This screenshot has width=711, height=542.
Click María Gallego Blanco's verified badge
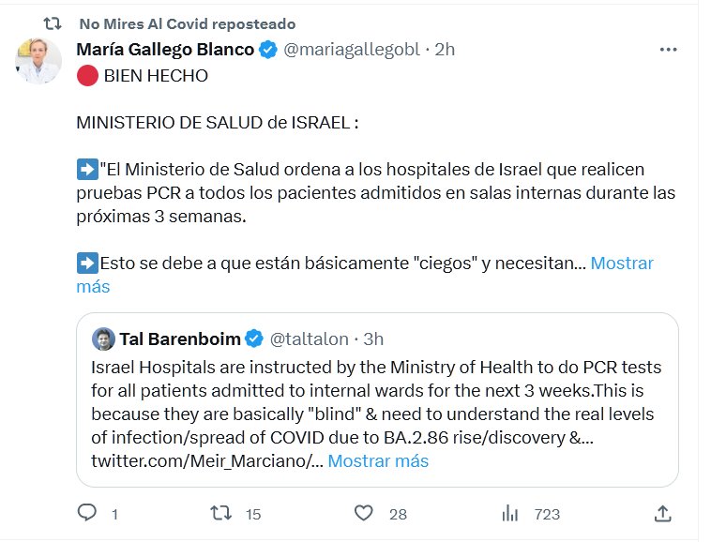click(267, 50)
